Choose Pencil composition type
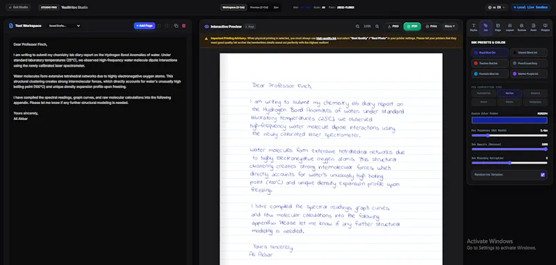This screenshot has width=556, height=265. 484,102
